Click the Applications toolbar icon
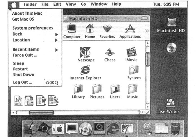The width and height of the screenshot is (196, 137). pyautogui.click(x=130, y=28)
